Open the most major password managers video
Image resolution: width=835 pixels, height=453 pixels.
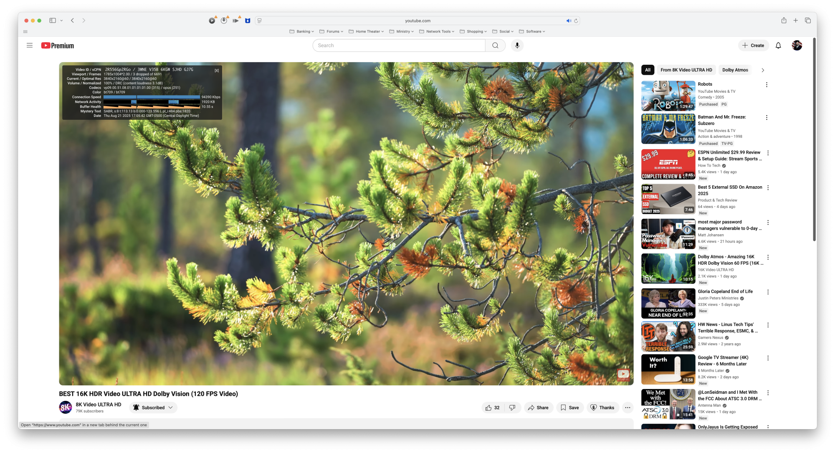pyautogui.click(x=729, y=225)
